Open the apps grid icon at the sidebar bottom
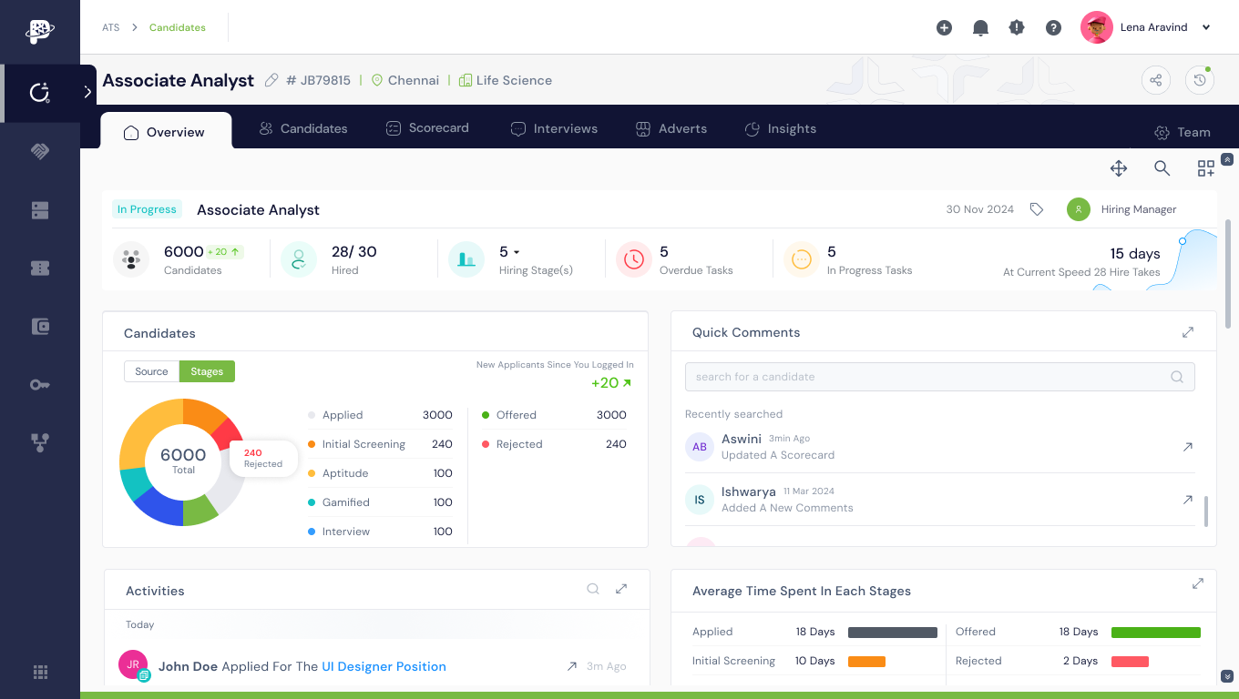The image size is (1239, 699). pos(40,673)
